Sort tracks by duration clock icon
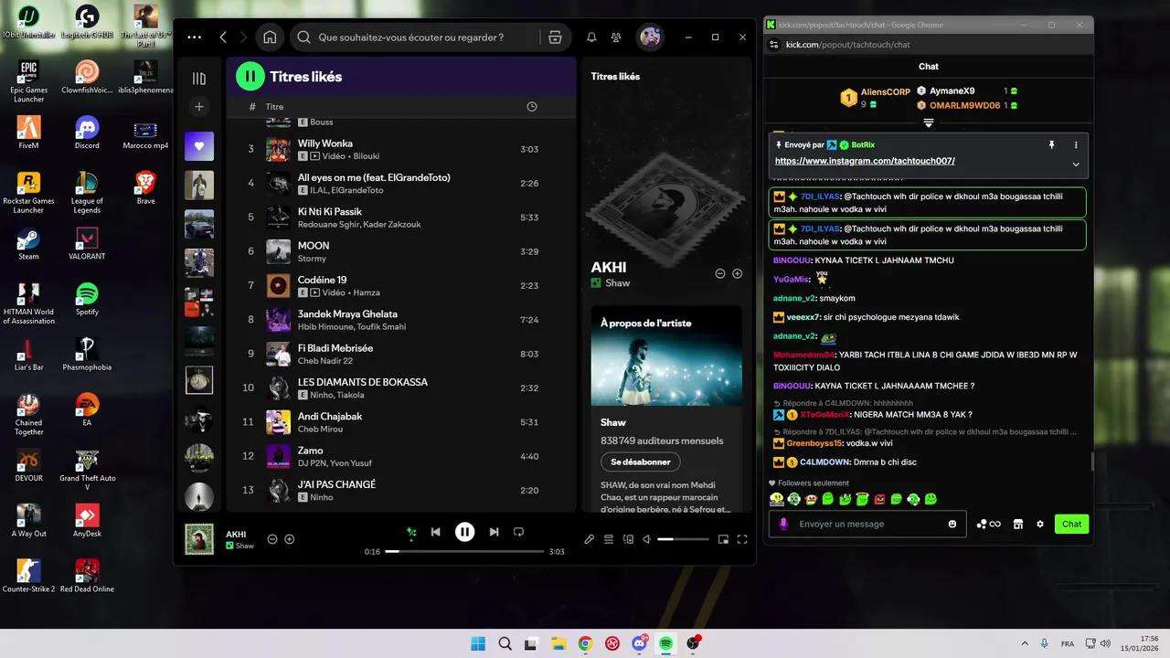Viewport: 1170px width, 658px height. 532,107
